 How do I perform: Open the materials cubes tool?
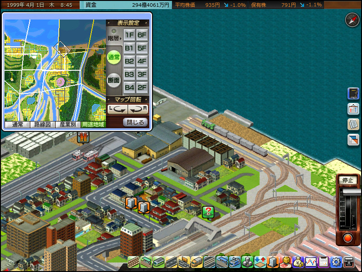(247, 262)
